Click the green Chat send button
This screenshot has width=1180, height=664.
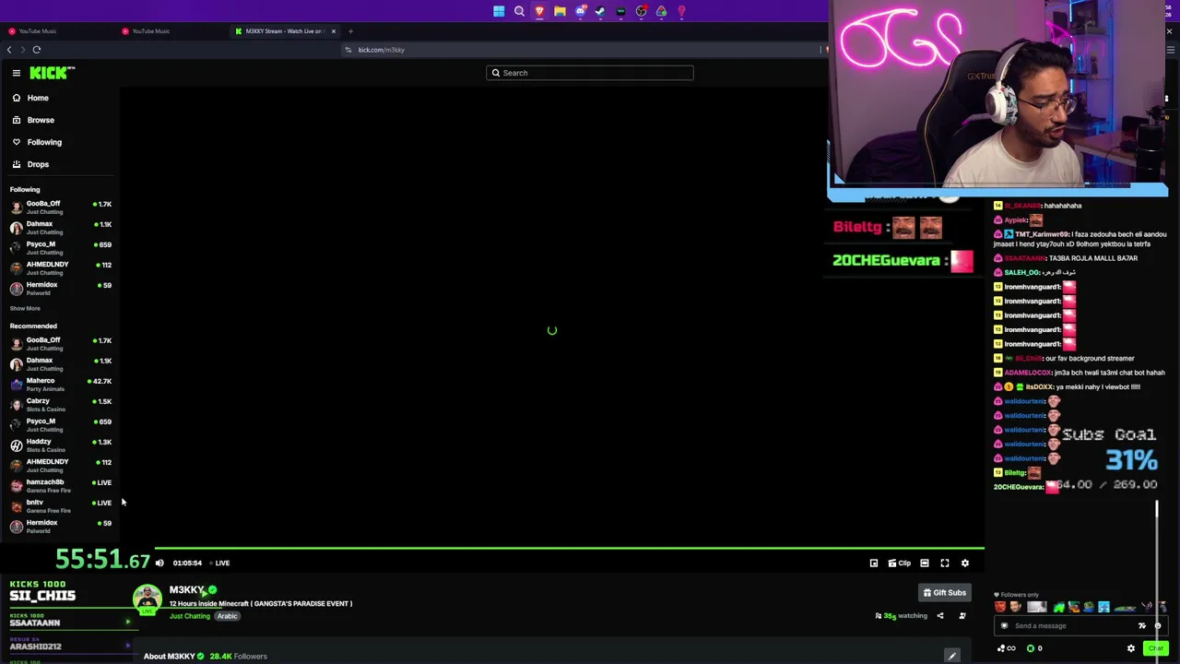(x=1155, y=648)
